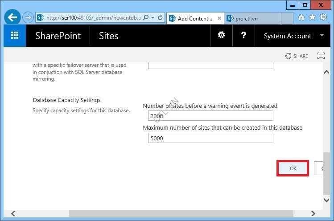Open a new blank browser tab
The image size is (334, 221).
[287, 19]
